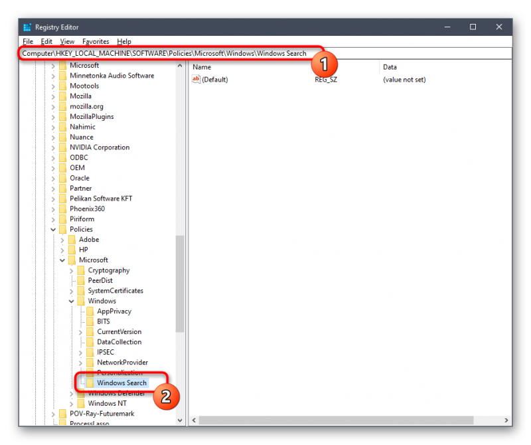
Task: Select the Piriform folder icon
Action: point(62,219)
